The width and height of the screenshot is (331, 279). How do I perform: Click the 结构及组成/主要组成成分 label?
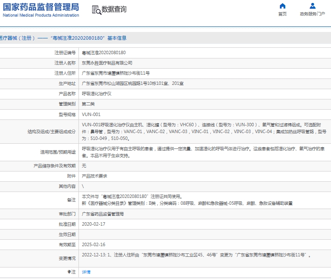click(x=52, y=131)
